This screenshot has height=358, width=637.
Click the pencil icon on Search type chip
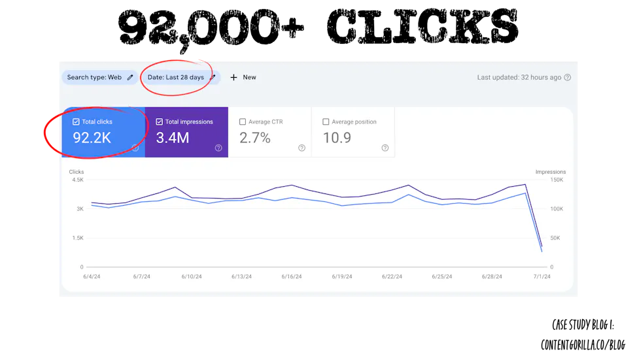coord(130,77)
